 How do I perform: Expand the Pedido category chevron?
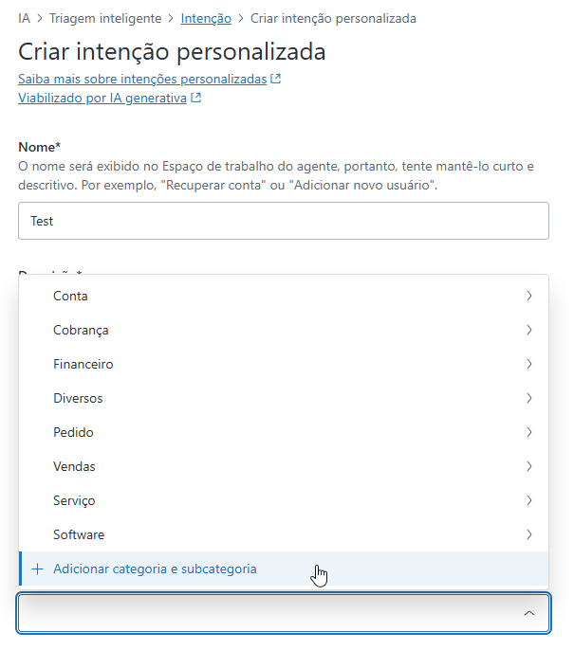pos(528,432)
